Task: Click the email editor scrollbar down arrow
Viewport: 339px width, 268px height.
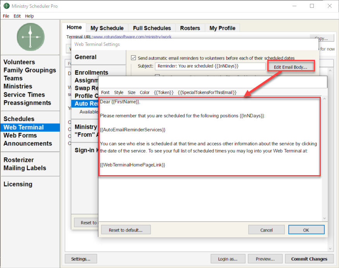Action: click(324, 218)
